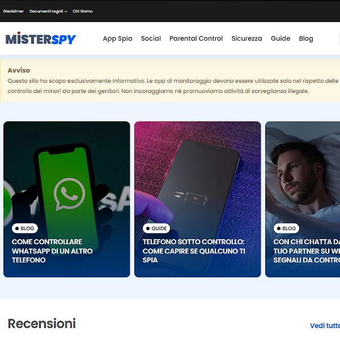Open 'Con chi chatta' partner article title
Screen dimensions: 340x340
point(306,251)
